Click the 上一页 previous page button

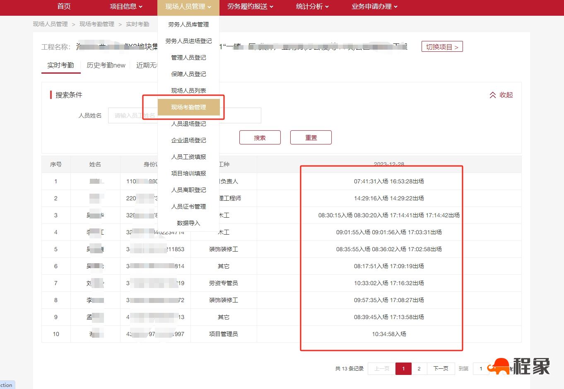(382, 368)
